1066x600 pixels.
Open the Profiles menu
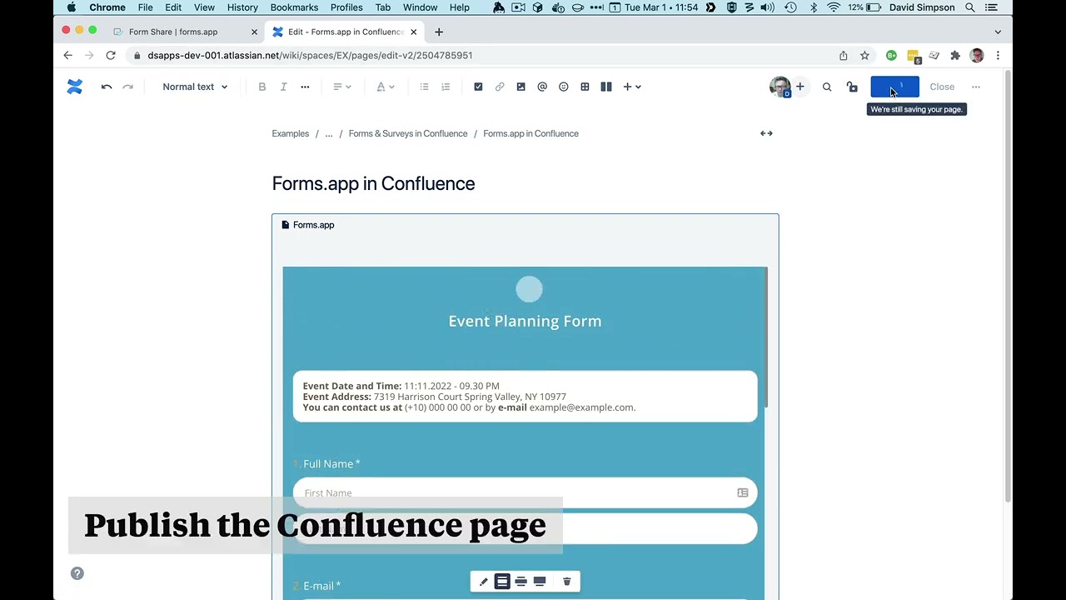pos(346,7)
